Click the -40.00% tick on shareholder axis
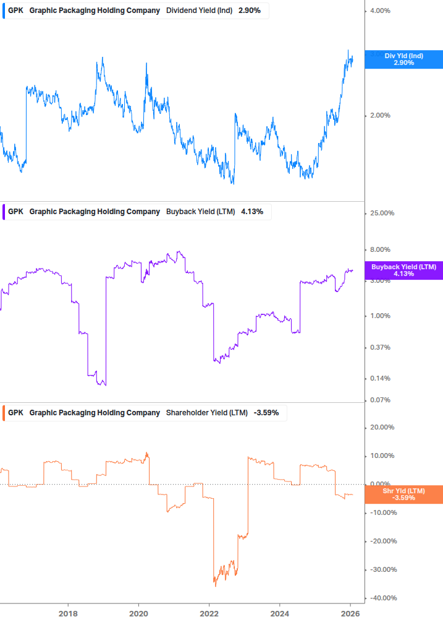Viewport: 443px width, 622px height. (384, 598)
